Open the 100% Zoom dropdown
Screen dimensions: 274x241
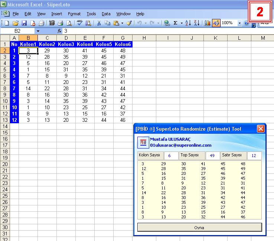click(239, 23)
